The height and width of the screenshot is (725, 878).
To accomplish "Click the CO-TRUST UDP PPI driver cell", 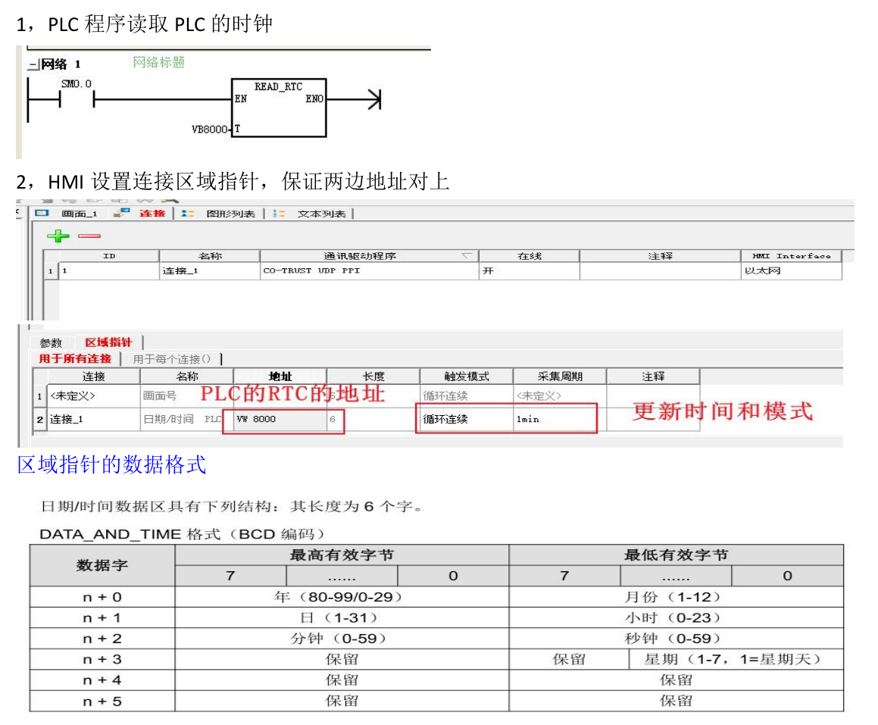I will pyautogui.click(x=369, y=271).
